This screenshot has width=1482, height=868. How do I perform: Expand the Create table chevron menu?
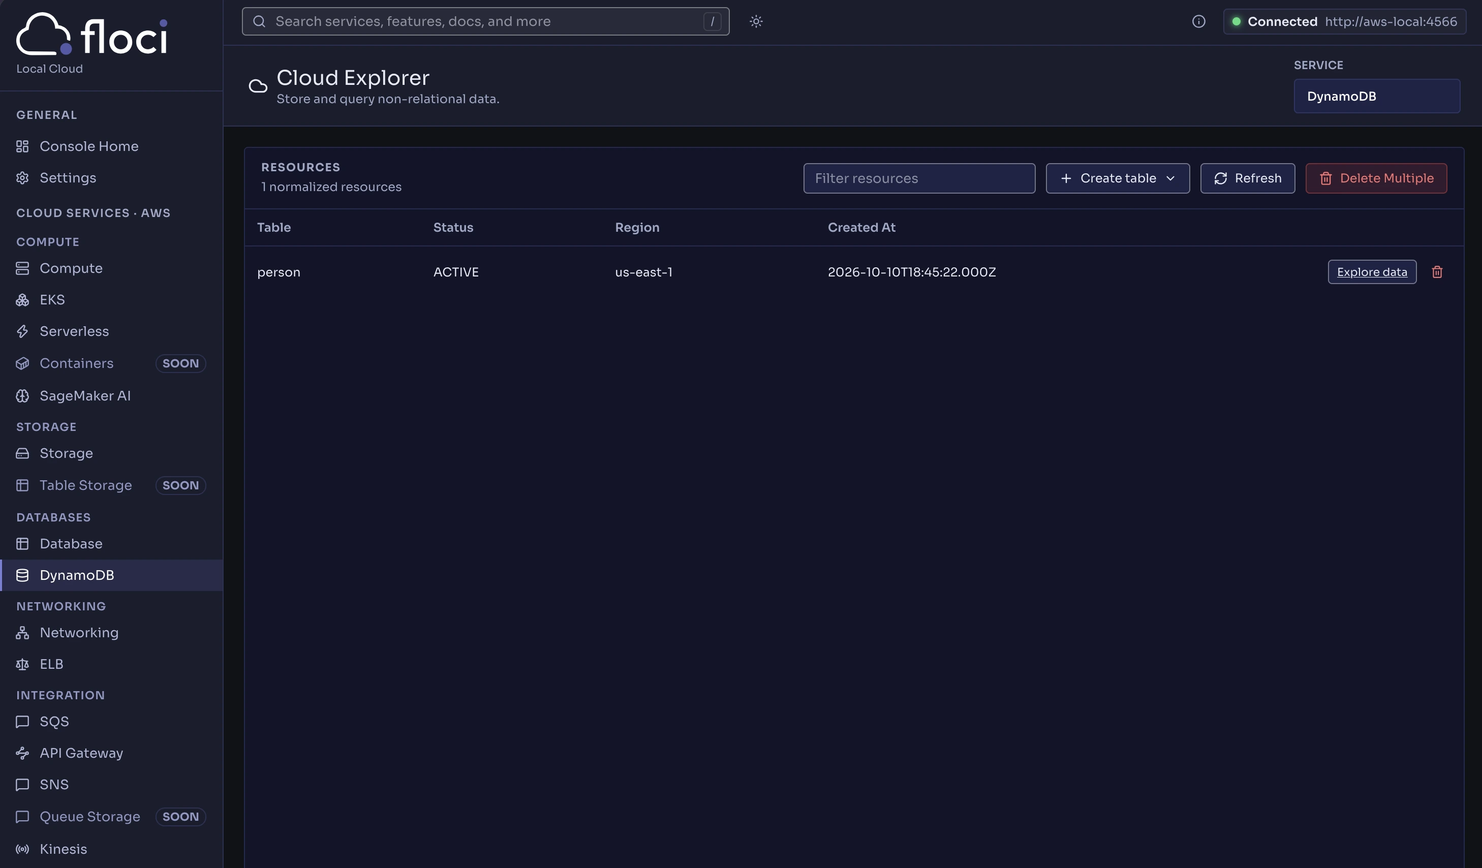[1170, 178]
